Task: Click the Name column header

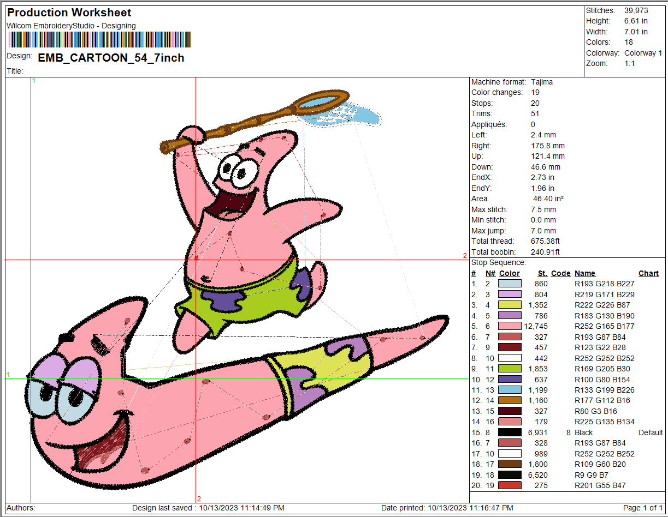Action: point(584,273)
